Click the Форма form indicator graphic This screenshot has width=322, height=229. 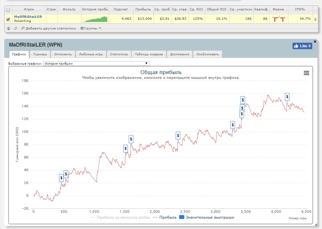279,19
